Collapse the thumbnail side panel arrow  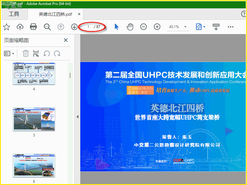[77, 117]
